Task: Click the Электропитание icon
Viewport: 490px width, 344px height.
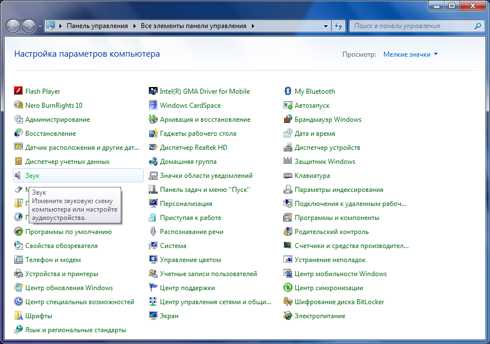Action: point(288,316)
